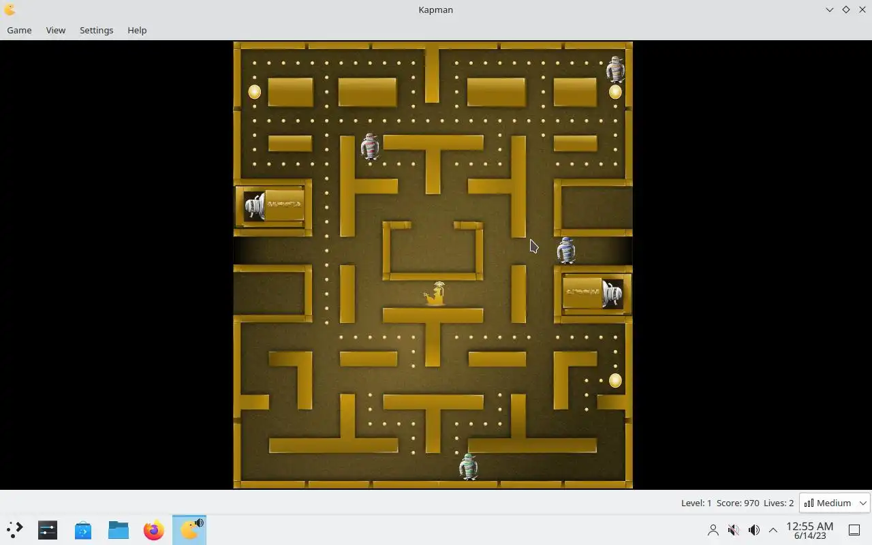The width and height of the screenshot is (872, 545).
Task: Click the Kapman app icon in title bar
Action: pyautogui.click(x=10, y=10)
